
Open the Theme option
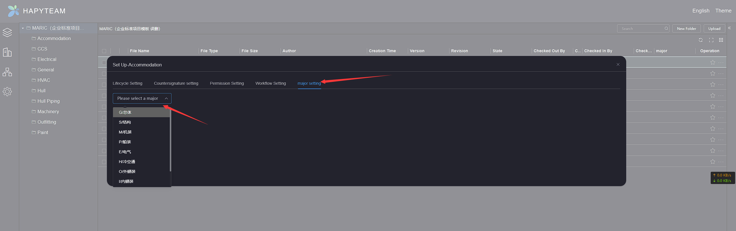(x=723, y=11)
